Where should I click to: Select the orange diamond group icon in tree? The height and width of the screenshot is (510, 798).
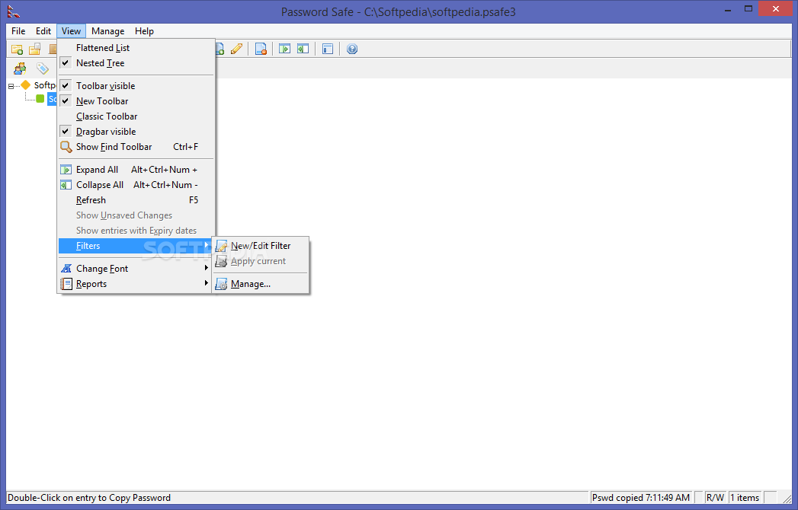point(25,85)
